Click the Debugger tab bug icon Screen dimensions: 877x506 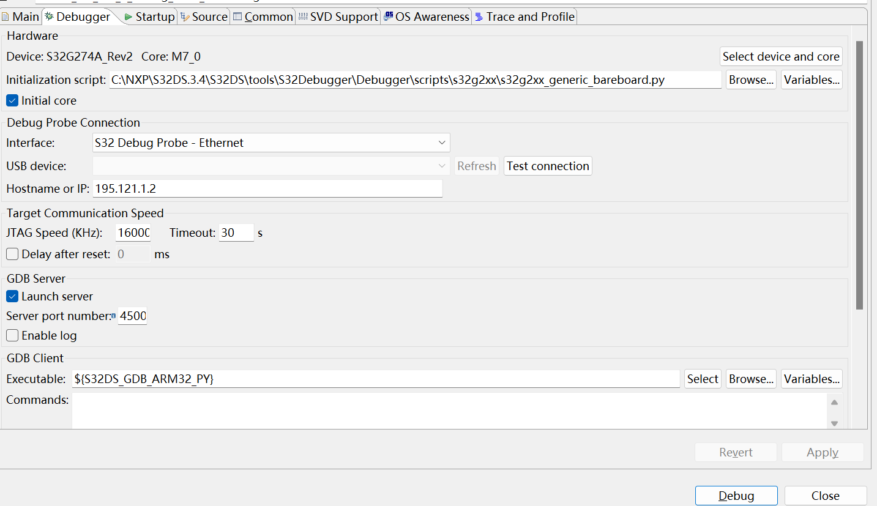pos(49,17)
